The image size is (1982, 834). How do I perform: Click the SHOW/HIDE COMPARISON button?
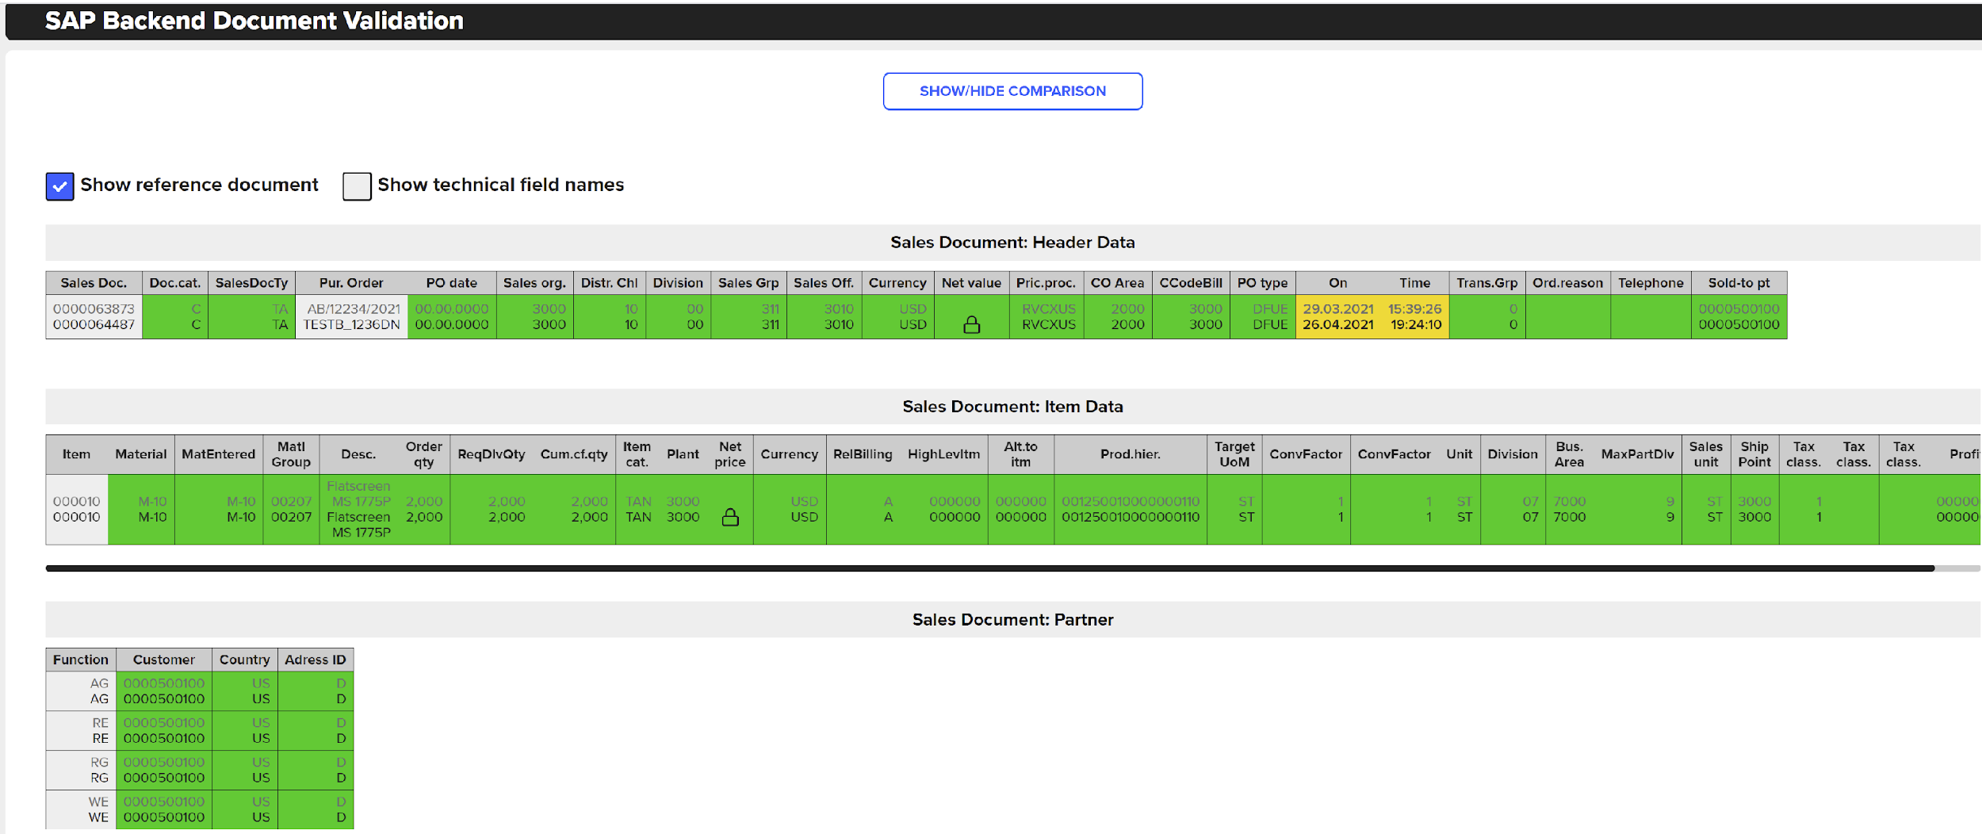(1012, 90)
